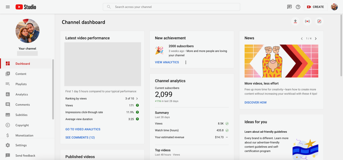The height and width of the screenshot is (160, 343).
Task: Click the 1 / 4 news page indicator
Action: [309, 39]
